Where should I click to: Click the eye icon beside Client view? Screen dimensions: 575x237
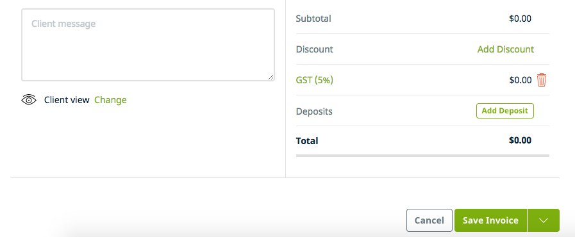pyautogui.click(x=29, y=100)
